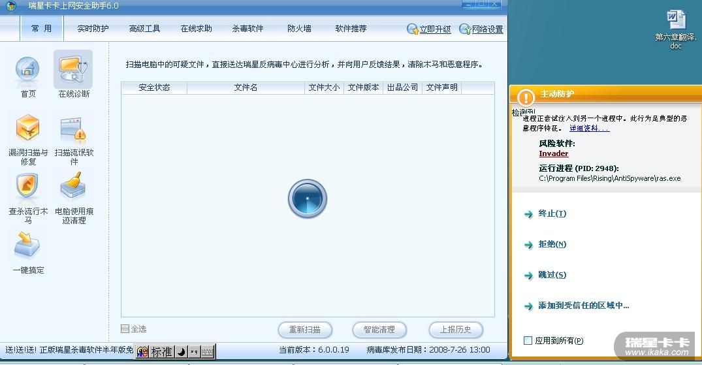
Task: Open 电脑使用痕迹清理 broom icon
Action: coord(73,185)
